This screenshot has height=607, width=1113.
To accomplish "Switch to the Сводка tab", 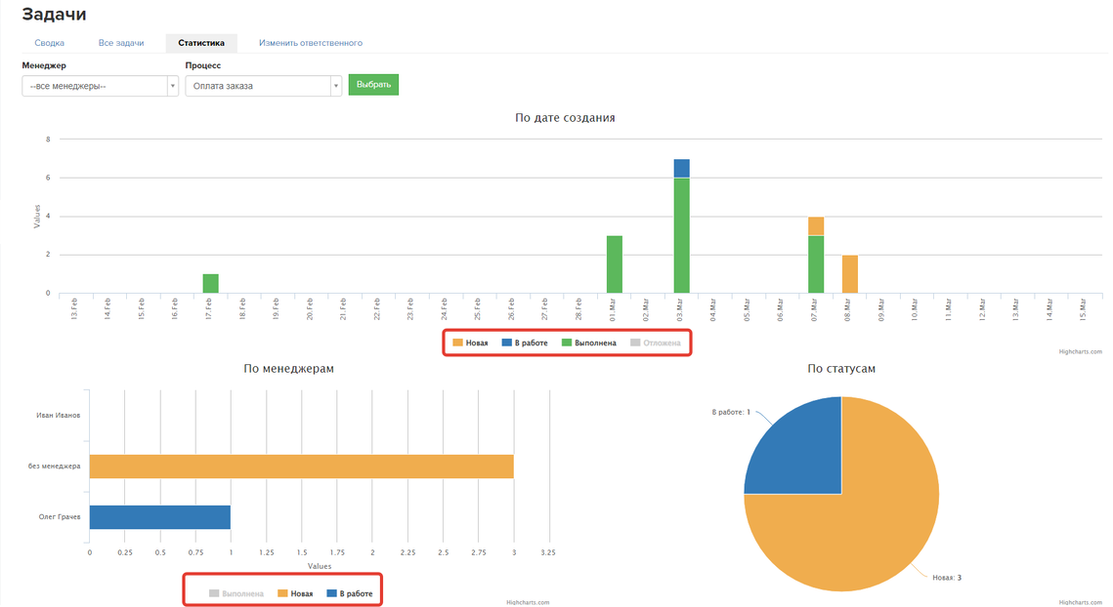I will pos(49,43).
